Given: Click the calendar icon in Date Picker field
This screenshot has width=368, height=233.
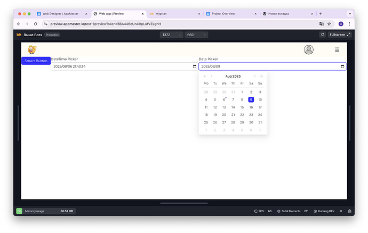Looking at the screenshot, I should (x=342, y=66).
